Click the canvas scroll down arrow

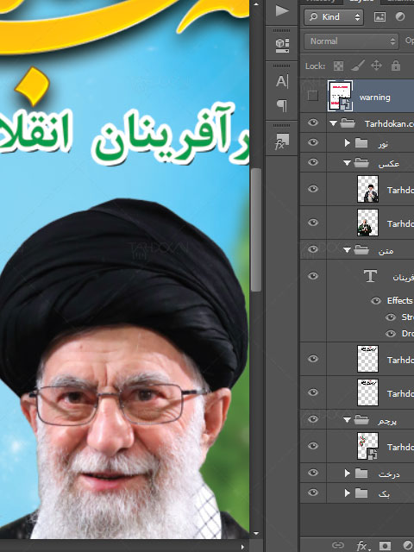click(x=256, y=534)
